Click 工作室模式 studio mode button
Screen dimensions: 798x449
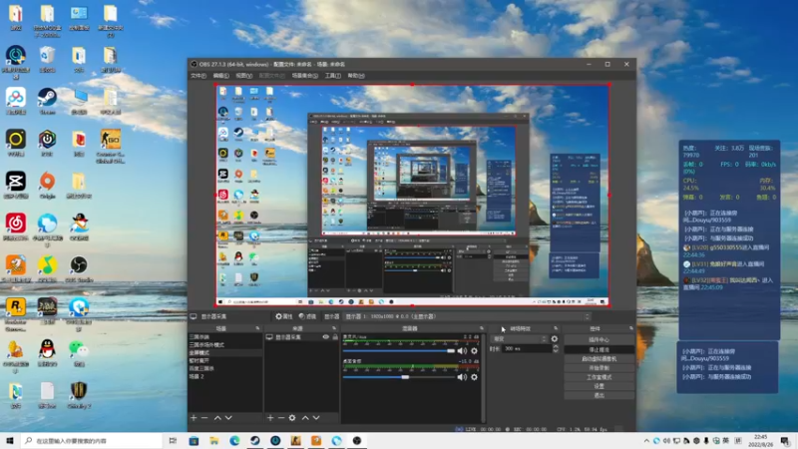point(599,377)
